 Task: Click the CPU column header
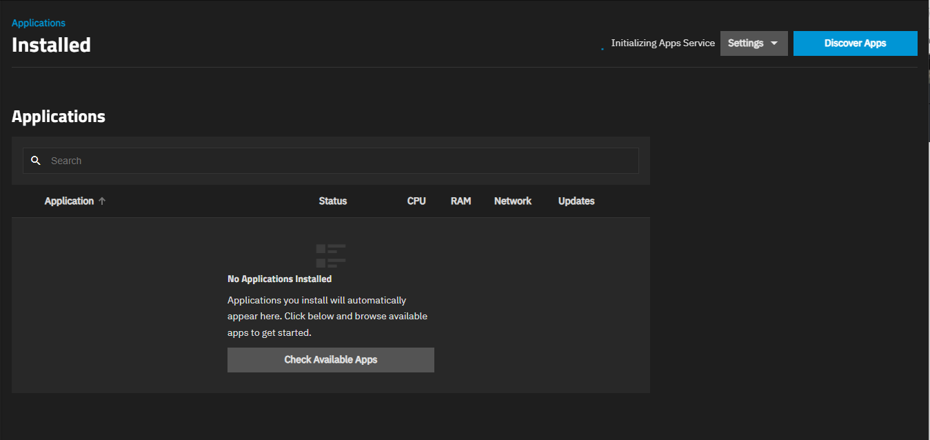click(x=416, y=201)
